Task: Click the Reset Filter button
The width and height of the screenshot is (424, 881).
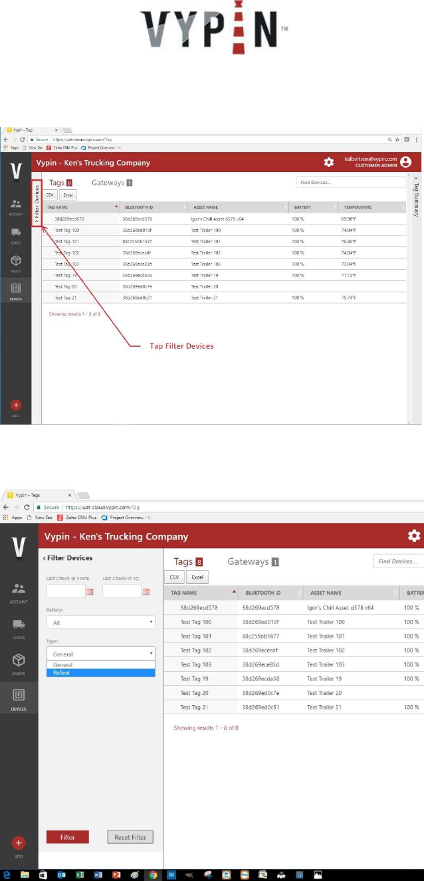Action: pos(130,837)
